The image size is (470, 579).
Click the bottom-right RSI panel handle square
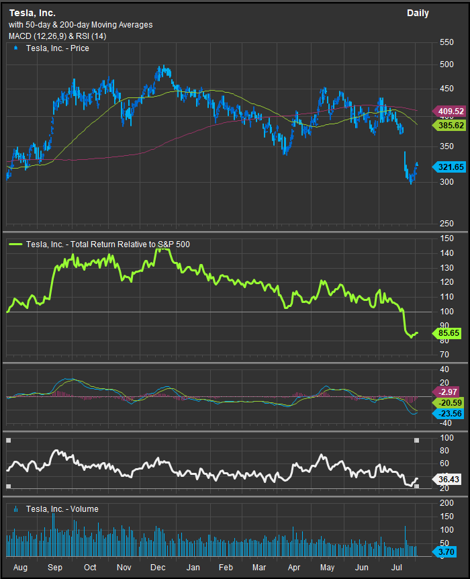pos(416,486)
